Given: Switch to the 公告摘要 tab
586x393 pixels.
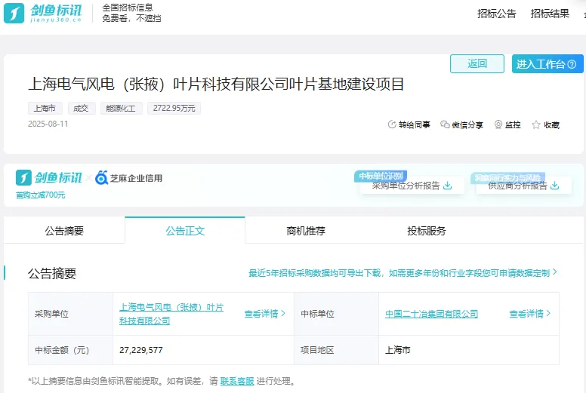Looking at the screenshot, I should (64, 231).
